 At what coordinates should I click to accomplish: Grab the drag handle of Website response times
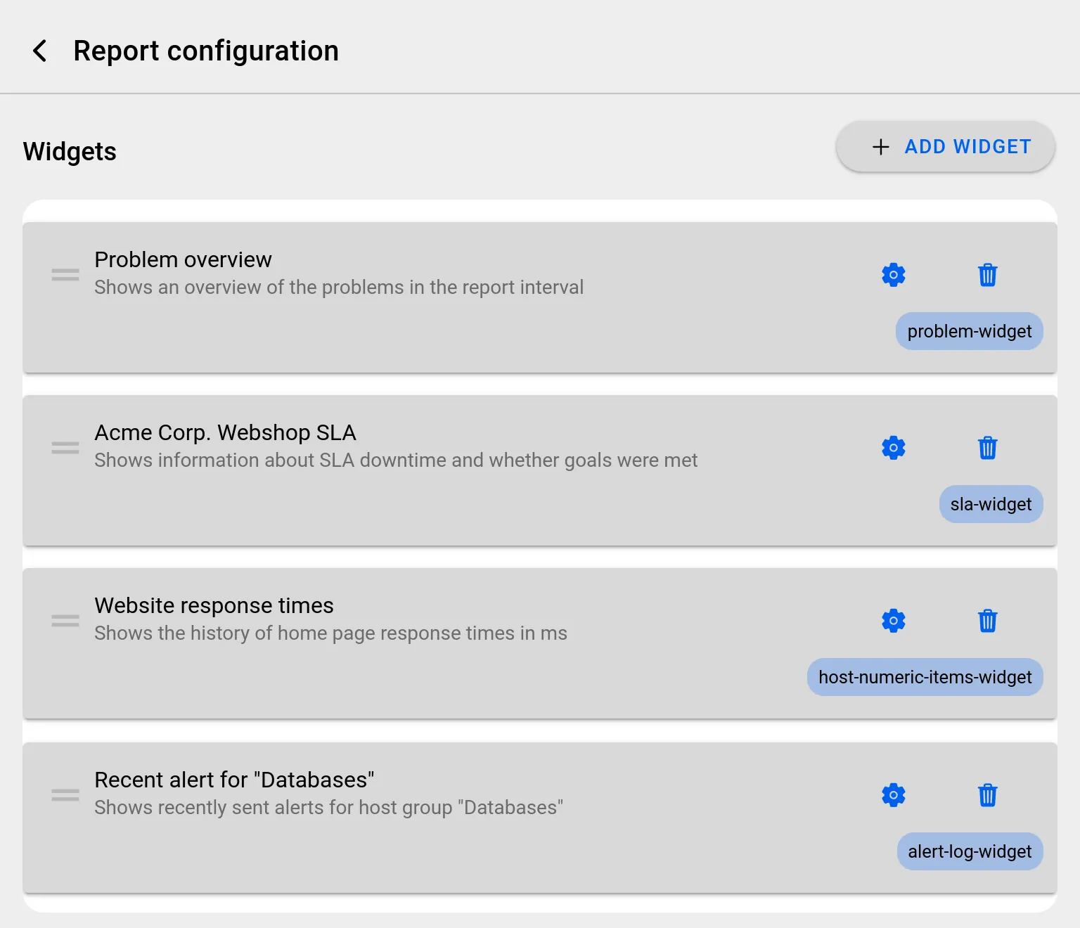[65, 621]
